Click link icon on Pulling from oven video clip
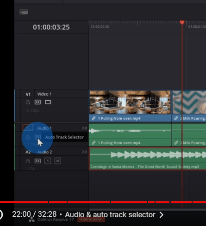 94,118
